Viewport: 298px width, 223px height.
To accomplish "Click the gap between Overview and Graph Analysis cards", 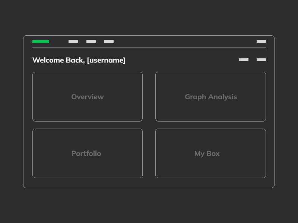I will [149, 97].
